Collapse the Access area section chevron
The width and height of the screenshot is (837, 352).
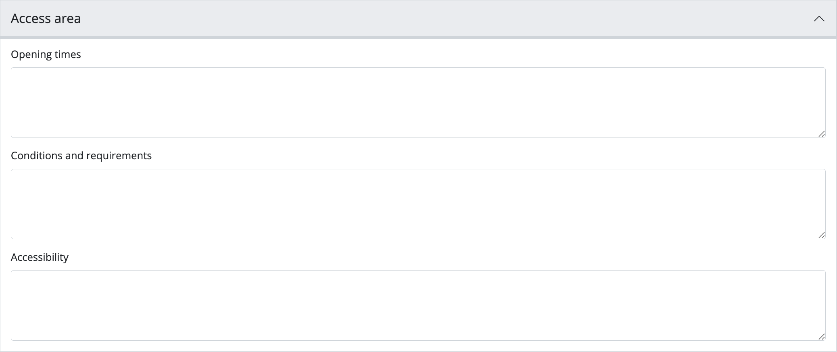pyautogui.click(x=819, y=19)
